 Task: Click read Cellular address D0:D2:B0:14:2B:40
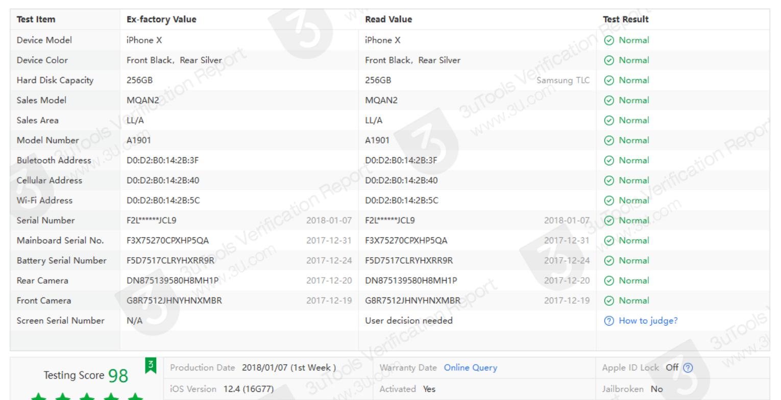pyautogui.click(x=401, y=180)
